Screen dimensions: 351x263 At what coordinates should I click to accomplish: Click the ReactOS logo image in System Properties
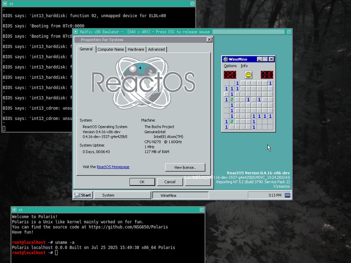(144, 83)
